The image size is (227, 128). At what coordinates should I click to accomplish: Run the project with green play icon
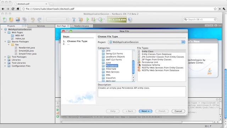(88, 20)
